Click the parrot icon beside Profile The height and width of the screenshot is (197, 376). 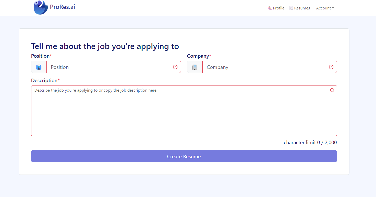[270, 8]
